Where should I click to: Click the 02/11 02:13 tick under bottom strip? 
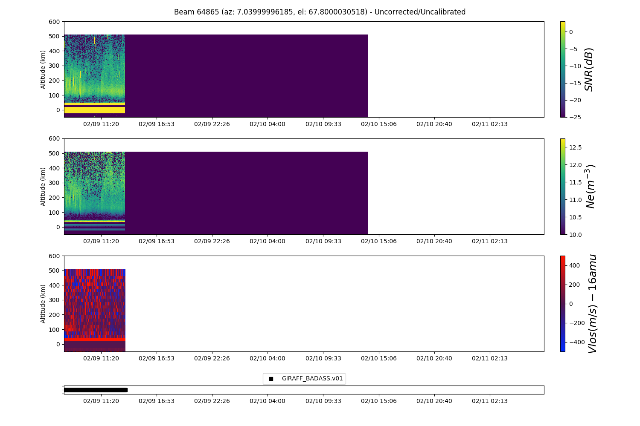[x=489, y=401]
